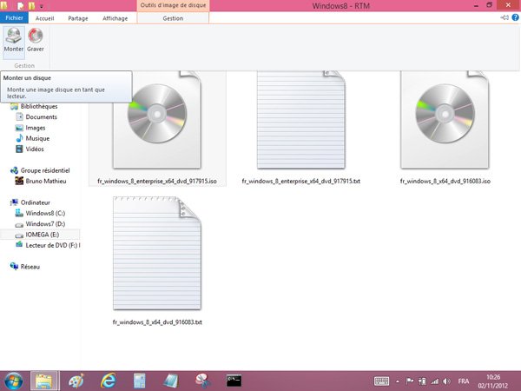The width and height of the screenshot is (521, 391).
Task: Open the volume speaker tray icon
Action: pos(447,381)
